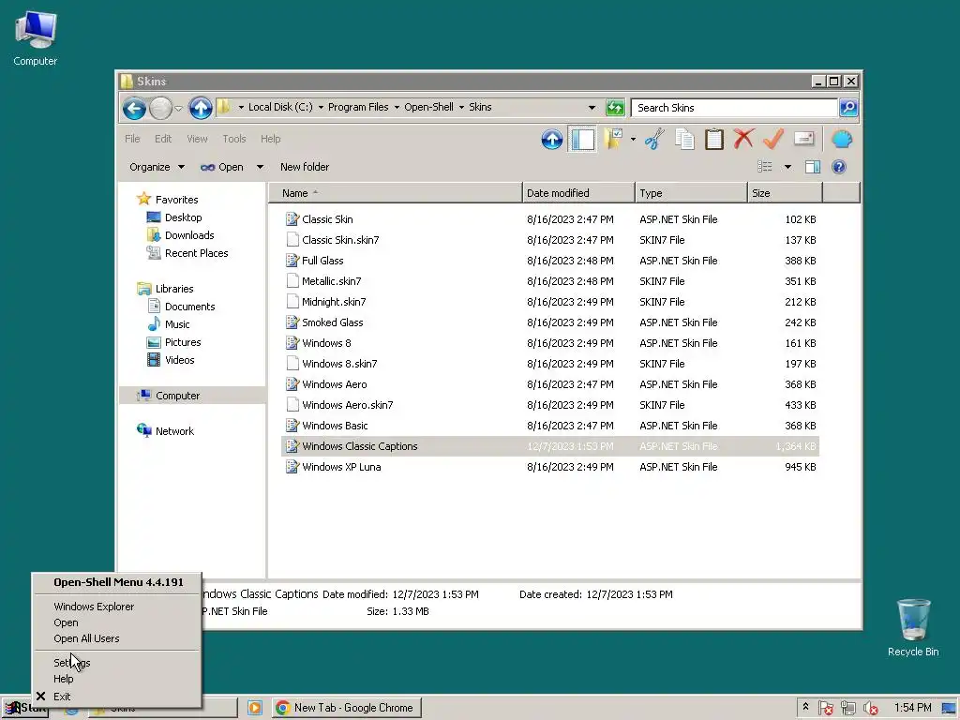Start search with the magnifier icon

(848, 108)
